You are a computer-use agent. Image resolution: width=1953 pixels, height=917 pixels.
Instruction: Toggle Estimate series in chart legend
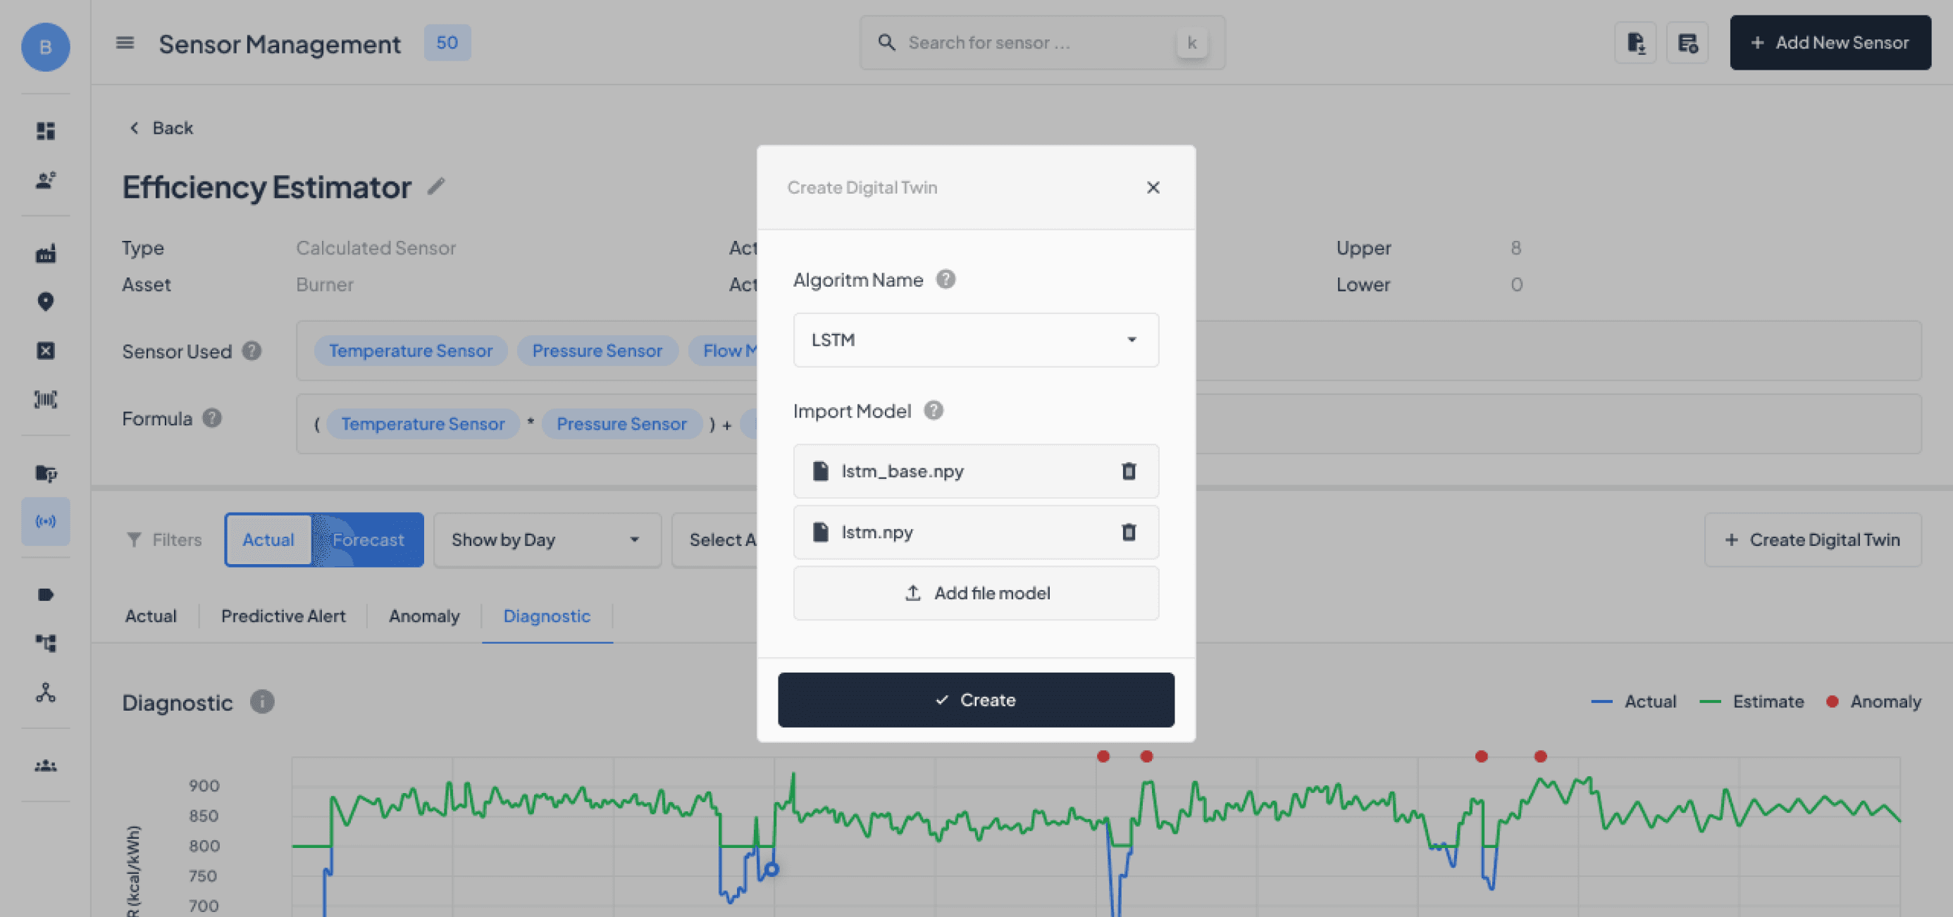click(x=1751, y=701)
